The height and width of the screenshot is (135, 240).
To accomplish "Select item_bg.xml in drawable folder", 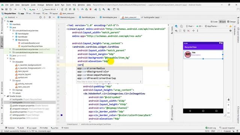I will tap(23, 71).
